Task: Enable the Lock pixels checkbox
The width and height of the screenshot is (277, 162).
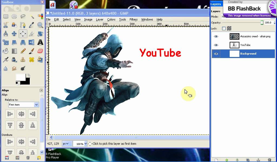Action: (224, 28)
